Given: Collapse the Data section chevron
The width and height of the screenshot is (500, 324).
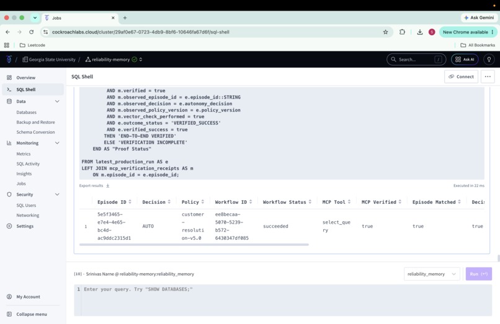Looking at the screenshot, I should coord(57,102).
